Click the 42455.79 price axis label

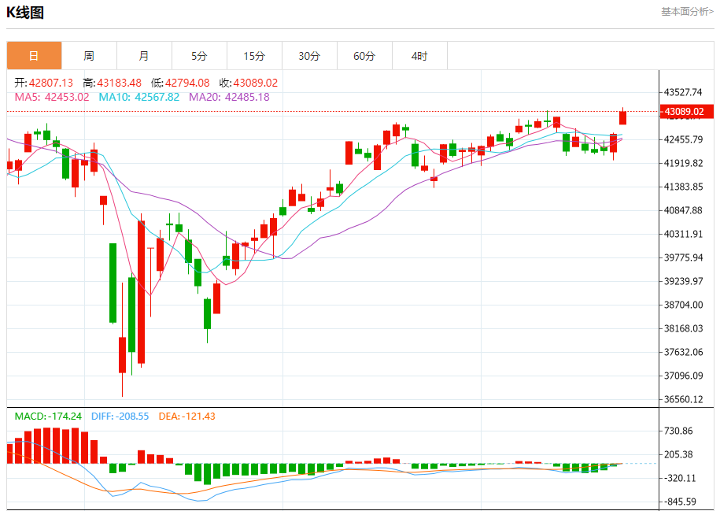[x=683, y=139]
